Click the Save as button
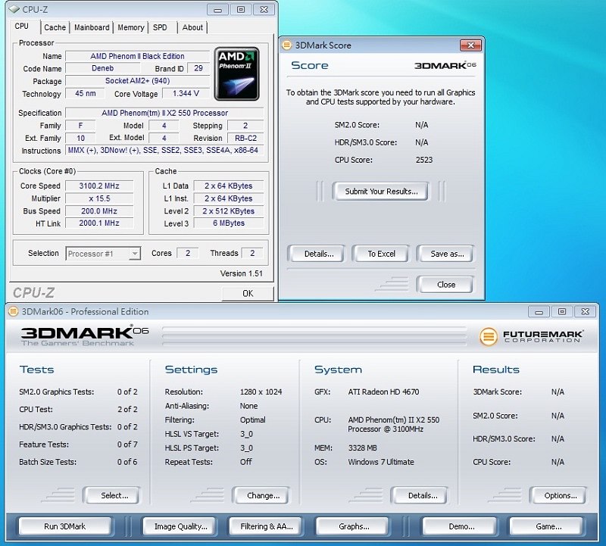Image resolution: width=606 pixels, height=546 pixels. click(447, 254)
